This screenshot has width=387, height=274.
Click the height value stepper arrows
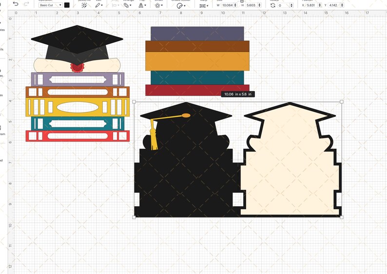(260, 5)
